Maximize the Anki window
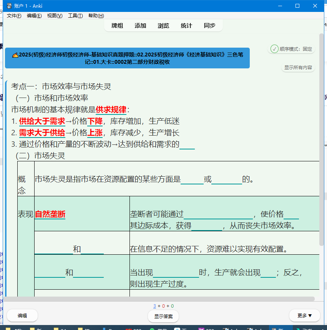The height and width of the screenshot is (330, 327). 297,6
